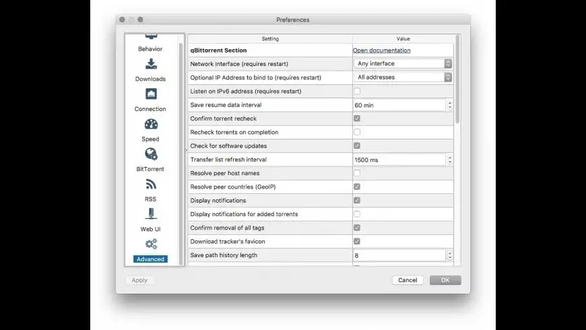
Task: Click the Apply button
Action: coord(139,280)
